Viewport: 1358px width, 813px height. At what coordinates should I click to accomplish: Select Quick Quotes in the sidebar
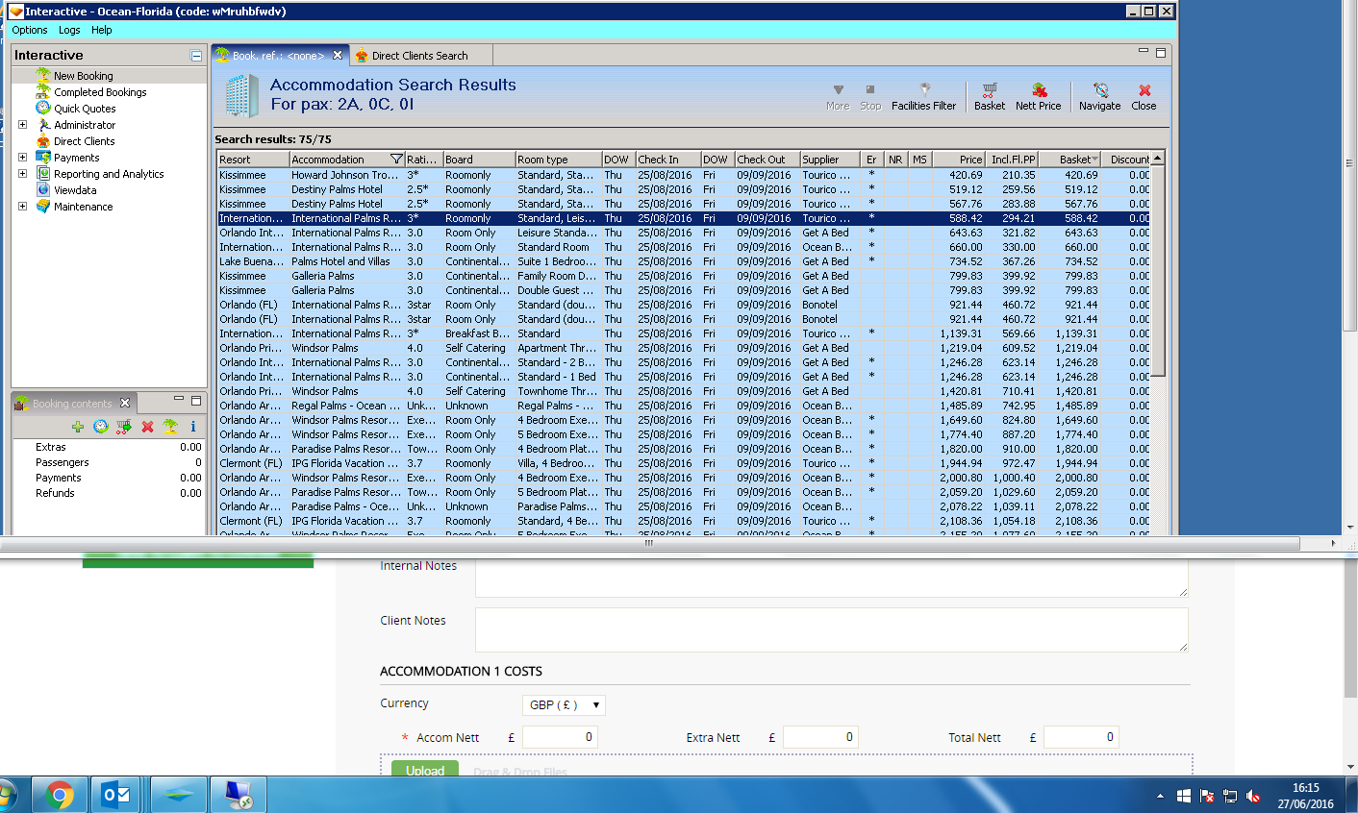[x=85, y=109]
